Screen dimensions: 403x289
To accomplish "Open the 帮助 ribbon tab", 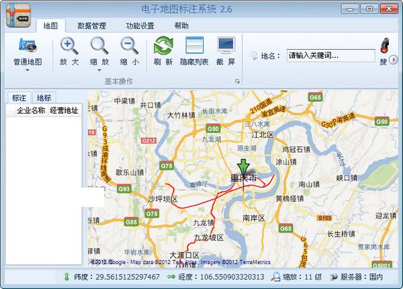I will pyautogui.click(x=181, y=26).
